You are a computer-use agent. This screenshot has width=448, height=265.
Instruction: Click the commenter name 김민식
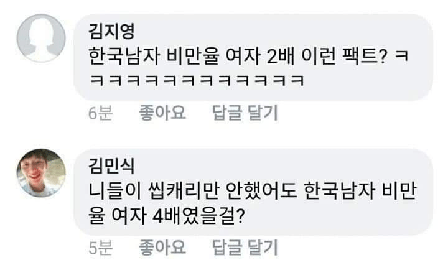coord(111,166)
